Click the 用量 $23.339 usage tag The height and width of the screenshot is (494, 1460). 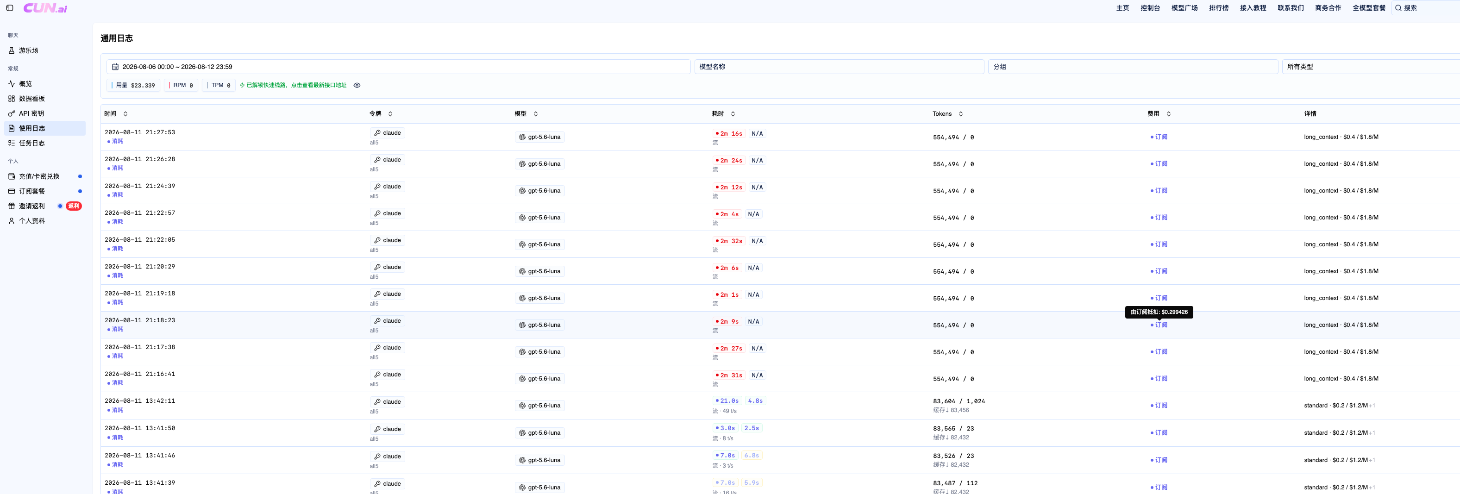pyautogui.click(x=134, y=86)
